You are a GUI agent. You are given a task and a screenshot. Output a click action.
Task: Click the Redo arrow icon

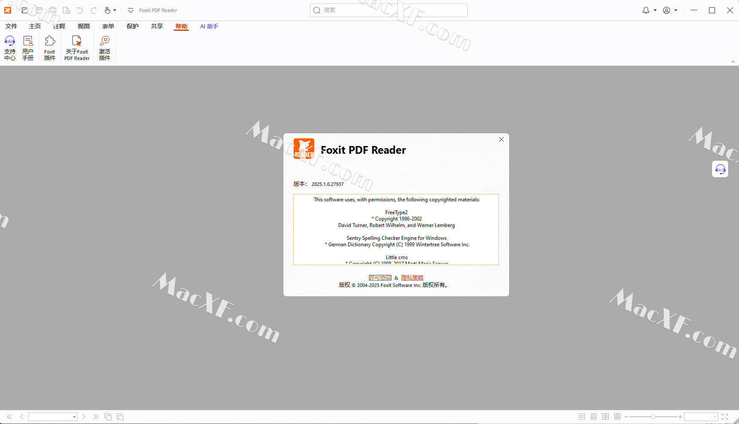tap(94, 10)
